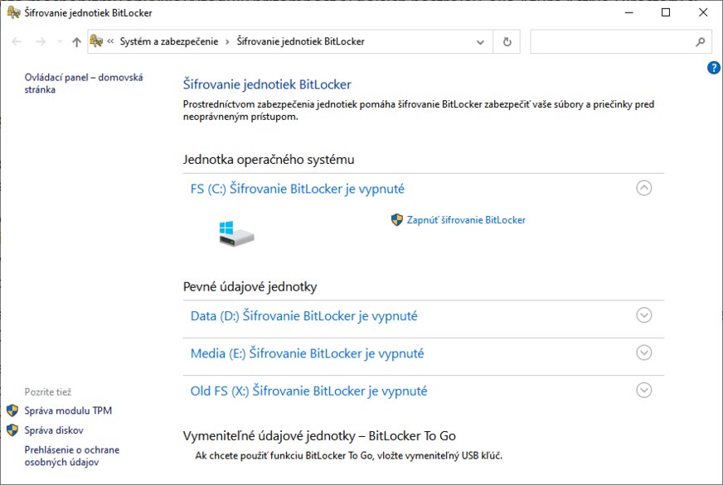
Task: Select Šifrovanie jednotiek BitLocker breadcrumb item
Action: tap(300, 41)
